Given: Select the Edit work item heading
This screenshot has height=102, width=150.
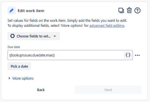Looking at the screenshot, I should pos(31,11).
